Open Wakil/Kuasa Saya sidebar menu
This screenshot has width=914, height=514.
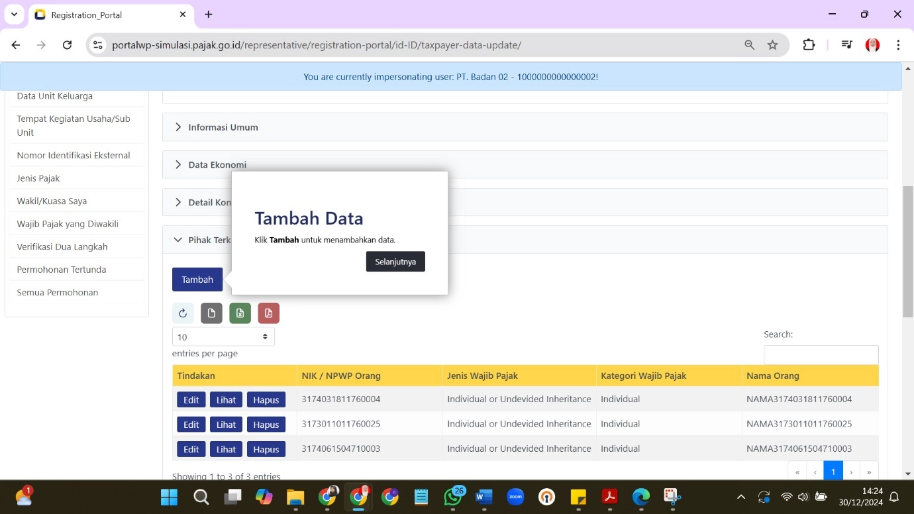(x=52, y=201)
